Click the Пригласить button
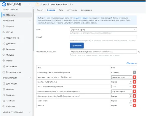Screen dimensions: 147x116 (x=77, y=46)
